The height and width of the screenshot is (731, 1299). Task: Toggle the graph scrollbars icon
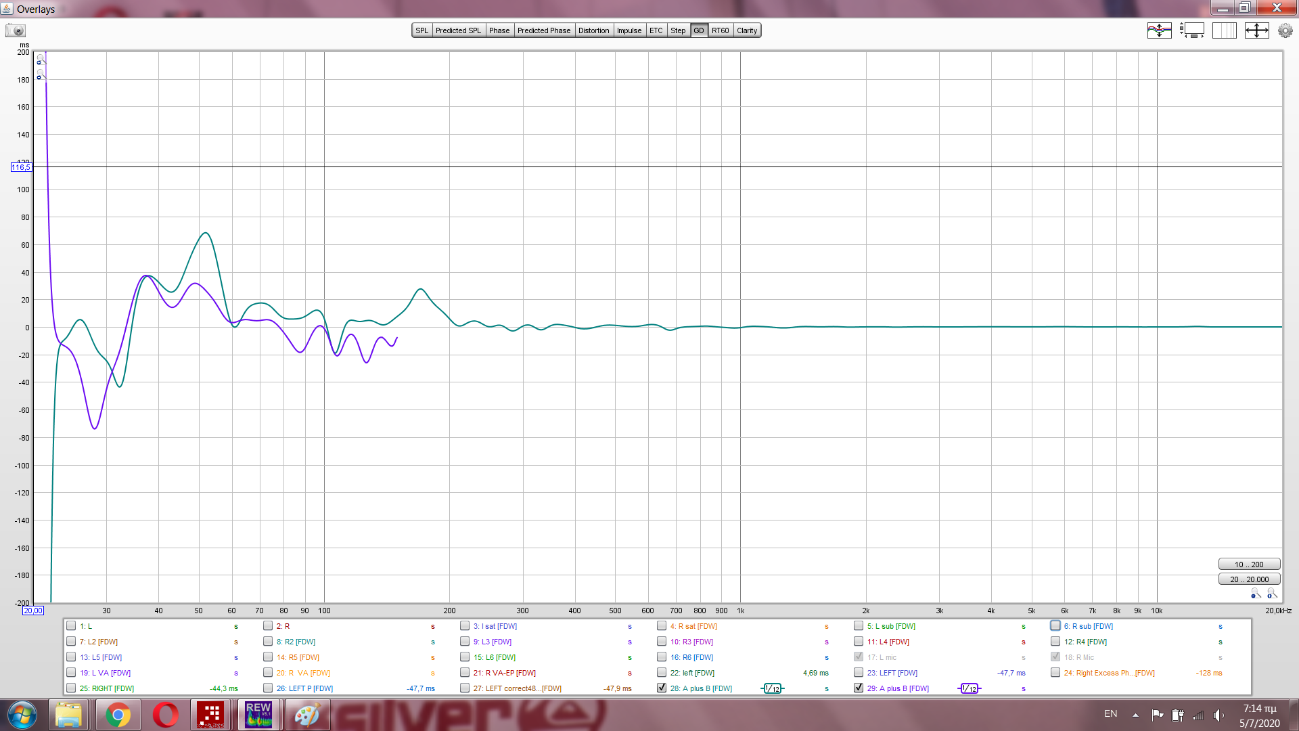tap(1191, 30)
